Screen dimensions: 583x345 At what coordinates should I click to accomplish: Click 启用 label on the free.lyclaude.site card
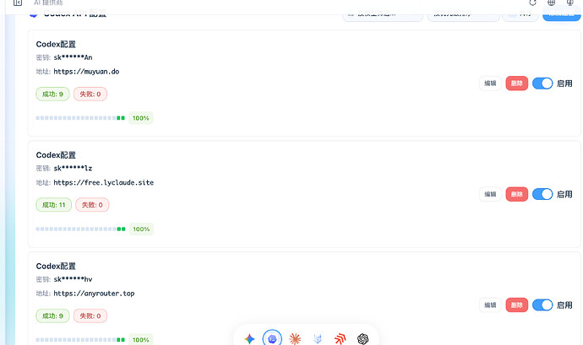(564, 194)
